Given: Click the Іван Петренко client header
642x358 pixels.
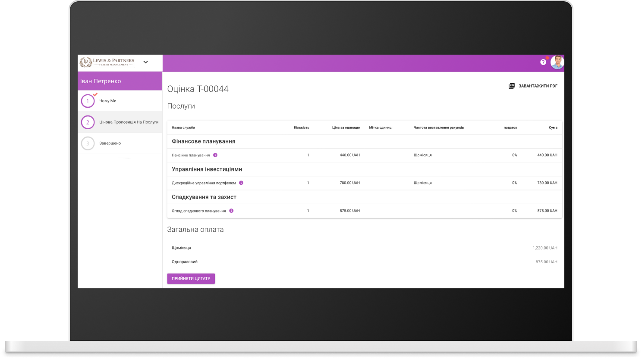Looking at the screenshot, I should tap(101, 81).
